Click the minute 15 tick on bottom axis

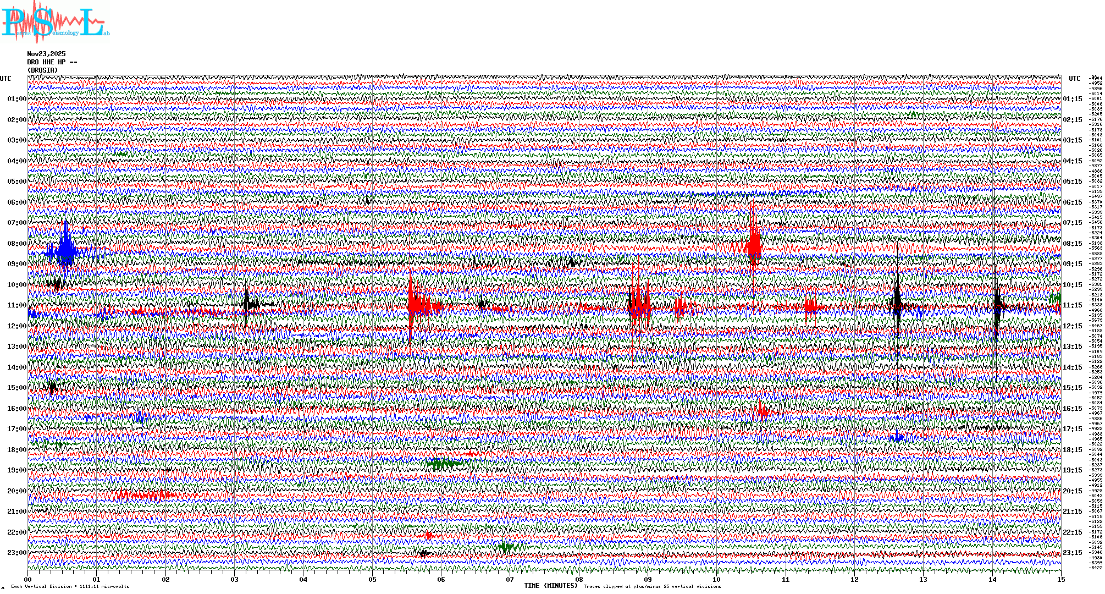(x=1060, y=579)
